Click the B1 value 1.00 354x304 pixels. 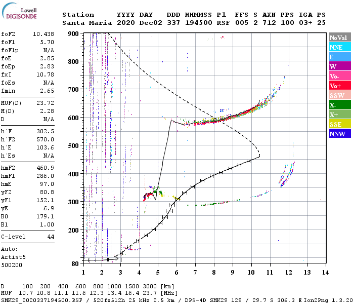[47, 224]
